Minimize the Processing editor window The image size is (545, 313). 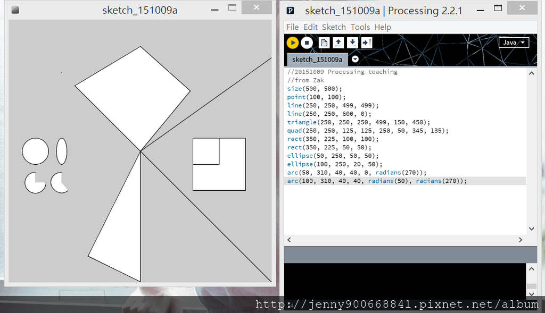[x=481, y=11]
